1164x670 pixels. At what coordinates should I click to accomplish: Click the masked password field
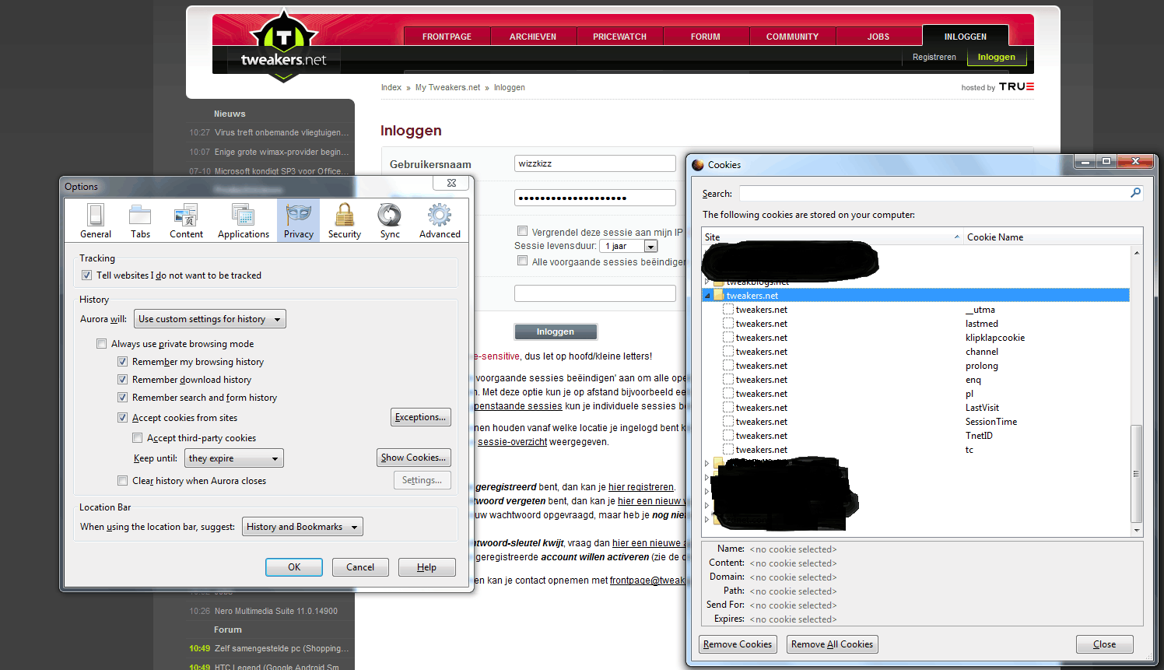pos(595,198)
